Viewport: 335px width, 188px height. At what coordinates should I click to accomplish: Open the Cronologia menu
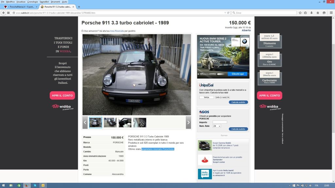32,2
